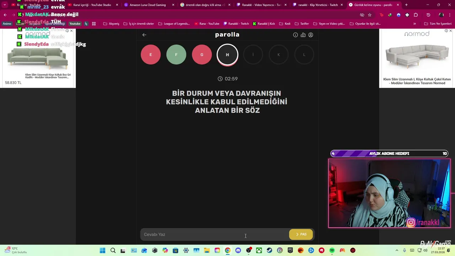
Task: Open the Yayın ve Video çeki... folder
Action: pyautogui.click(x=329, y=24)
